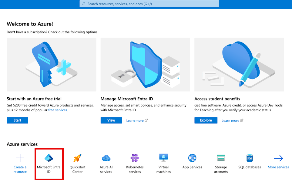Select Kubernetes services icon
Viewport: 292px width, 185px height.
(x=135, y=158)
